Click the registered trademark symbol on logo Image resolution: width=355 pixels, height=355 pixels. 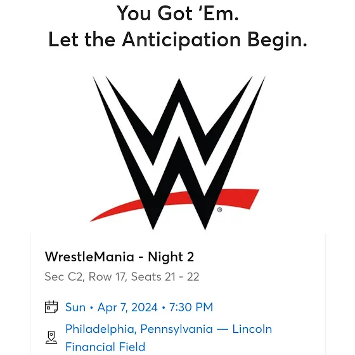[x=219, y=210]
